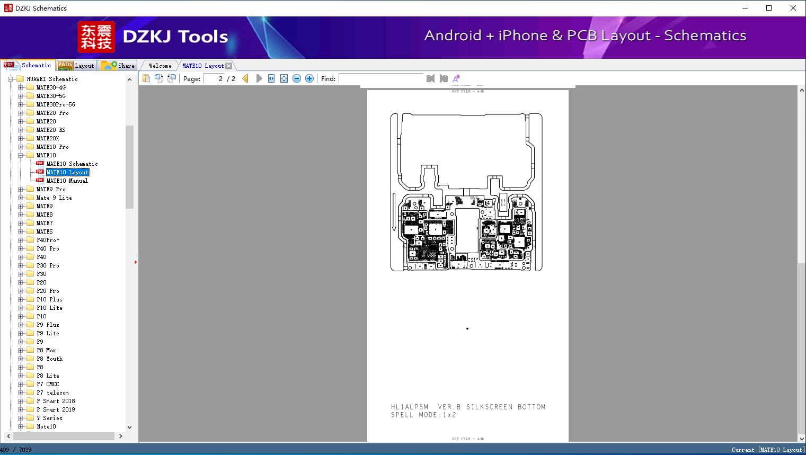Click the Find text field
This screenshot has height=455, width=806.
click(381, 78)
